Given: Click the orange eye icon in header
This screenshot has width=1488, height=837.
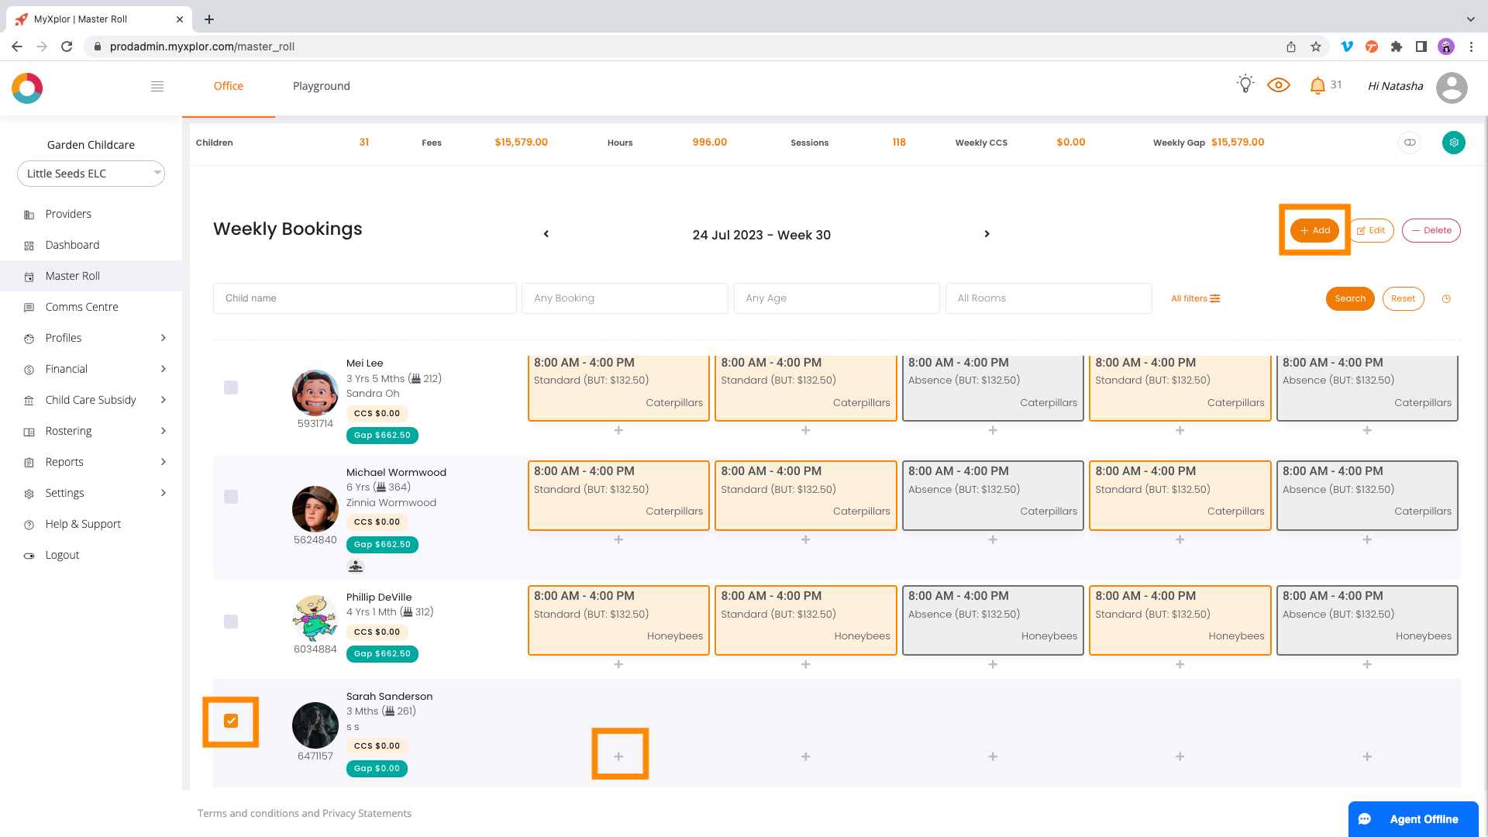Looking at the screenshot, I should (x=1279, y=85).
